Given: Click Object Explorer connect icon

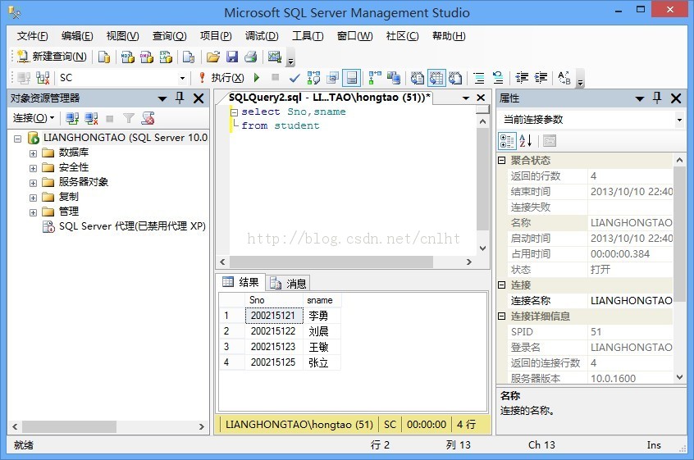Looking at the screenshot, I should pos(72,118).
